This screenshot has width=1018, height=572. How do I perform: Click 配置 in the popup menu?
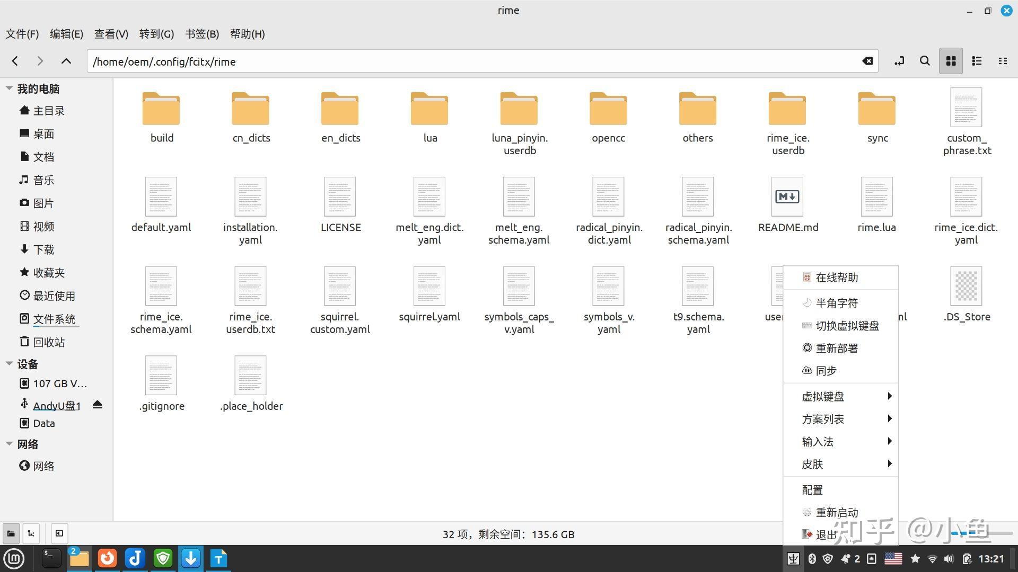point(812,490)
